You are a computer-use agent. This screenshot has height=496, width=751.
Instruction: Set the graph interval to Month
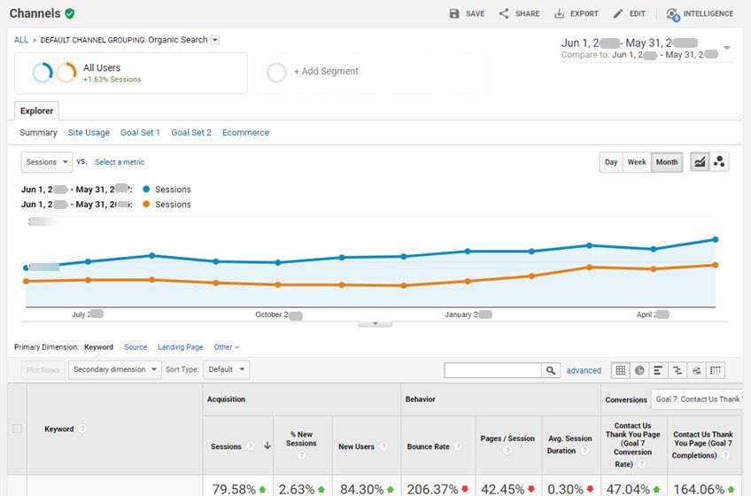point(667,162)
